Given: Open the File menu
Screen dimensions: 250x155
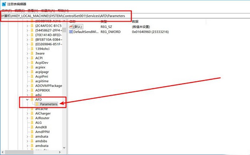Looking at the screenshot, I should point(7,11).
